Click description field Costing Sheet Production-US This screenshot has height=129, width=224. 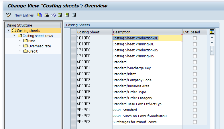click(x=148, y=50)
